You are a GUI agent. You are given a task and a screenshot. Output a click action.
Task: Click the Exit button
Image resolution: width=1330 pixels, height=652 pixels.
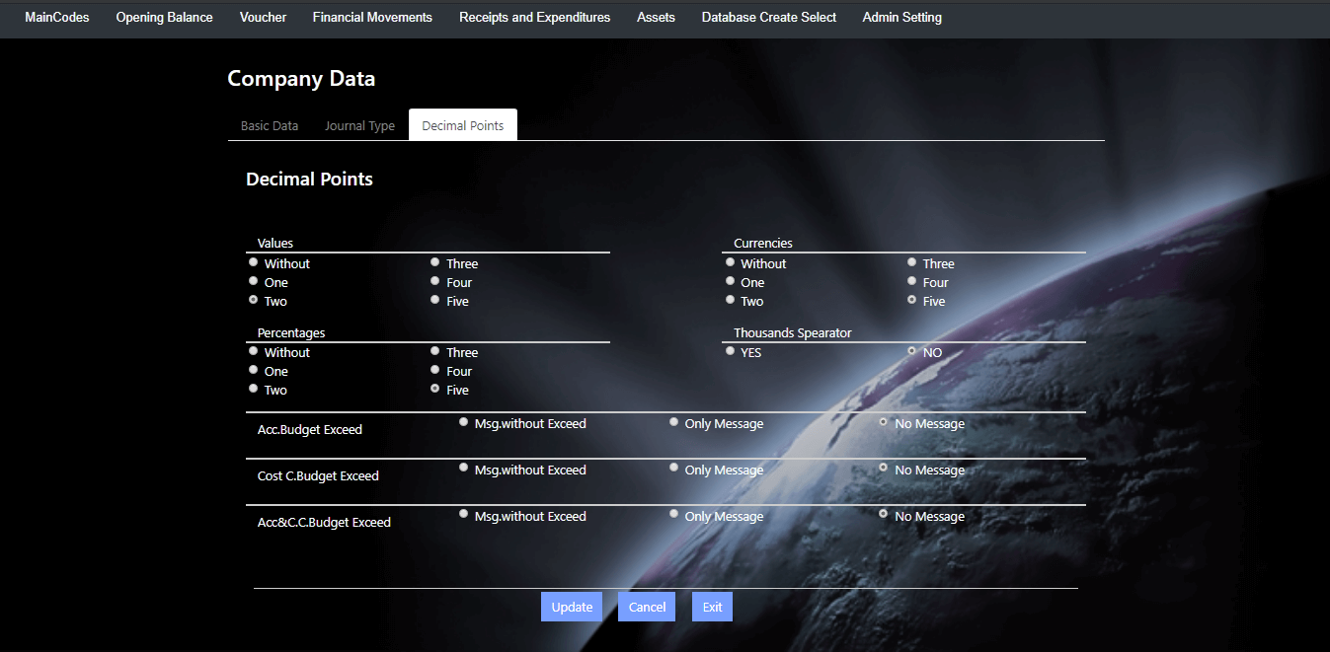(x=712, y=607)
